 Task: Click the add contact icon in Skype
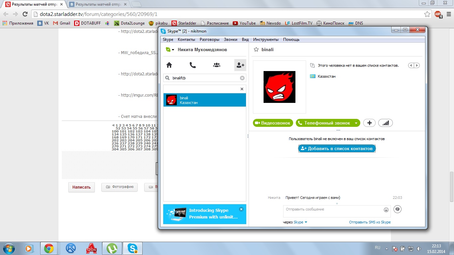click(240, 65)
